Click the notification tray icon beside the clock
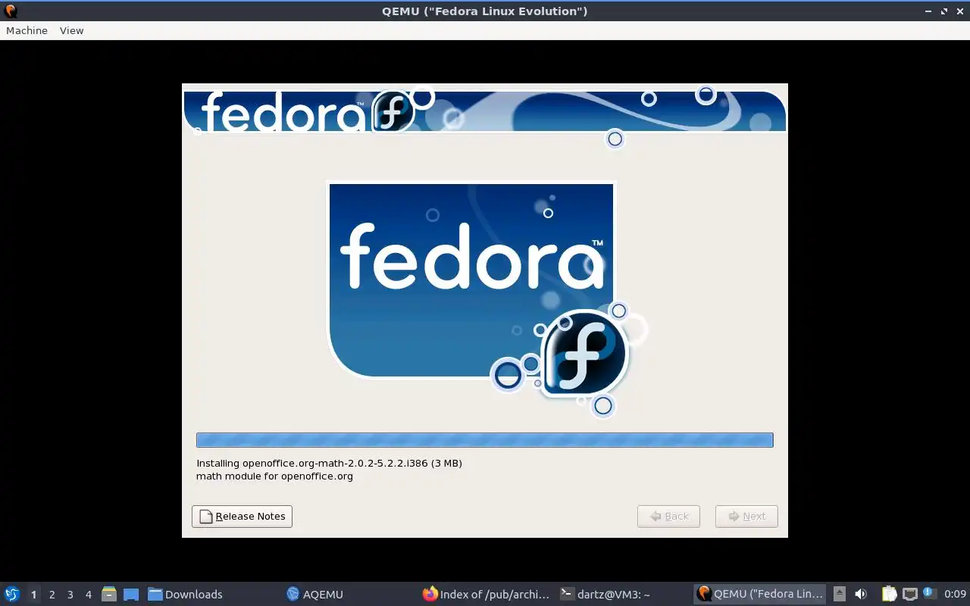 pos(929,593)
